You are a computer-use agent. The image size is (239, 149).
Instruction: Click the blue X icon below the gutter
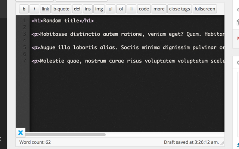(x=21, y=133)
